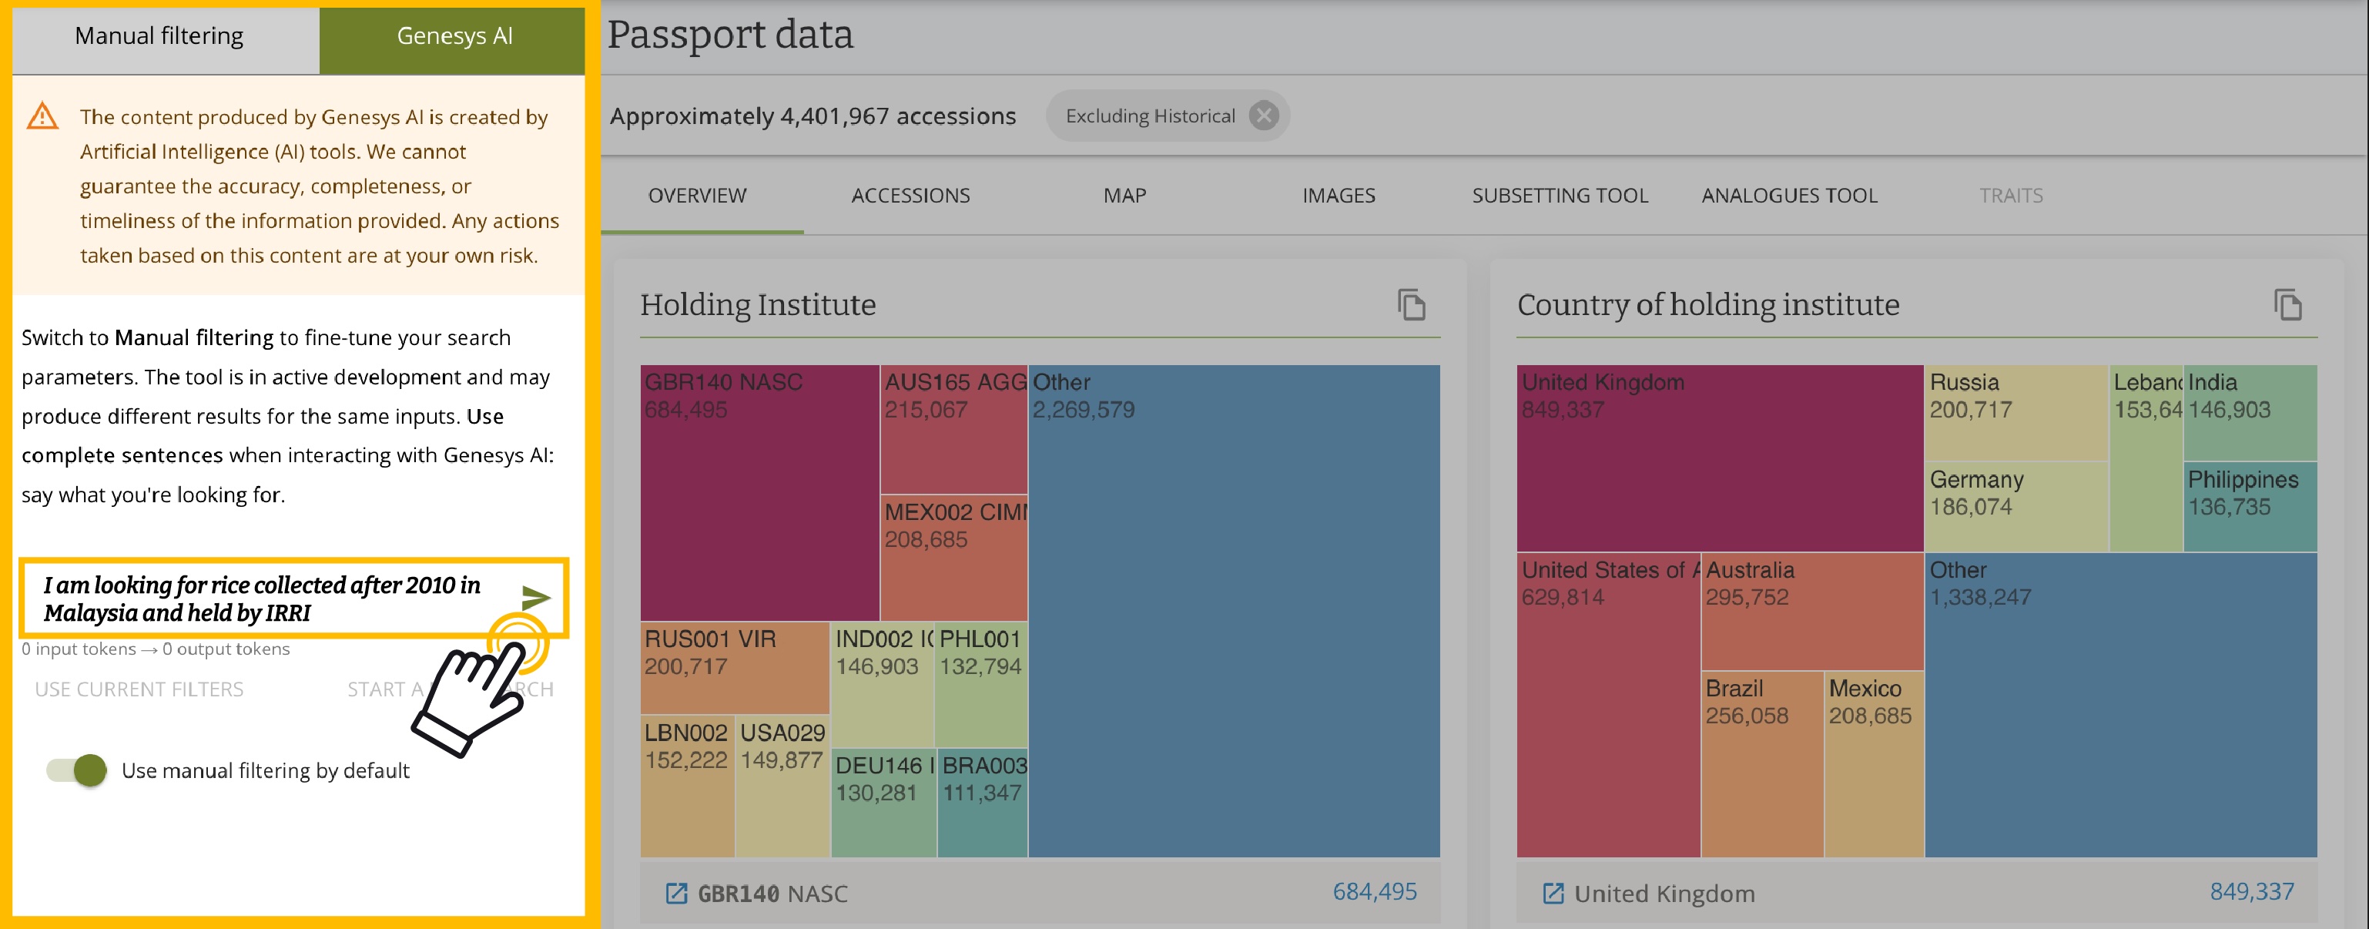Open the Images tab

coord(1338,196)
